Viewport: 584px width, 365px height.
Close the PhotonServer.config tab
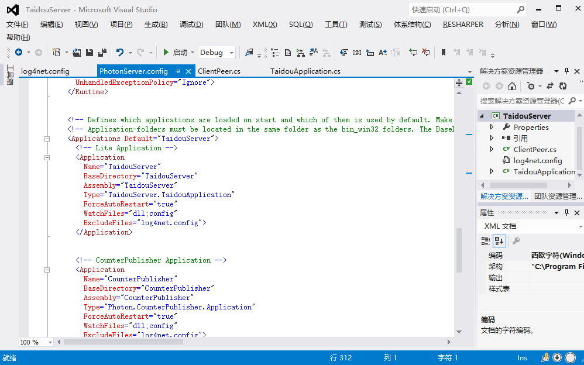[188, 71]
